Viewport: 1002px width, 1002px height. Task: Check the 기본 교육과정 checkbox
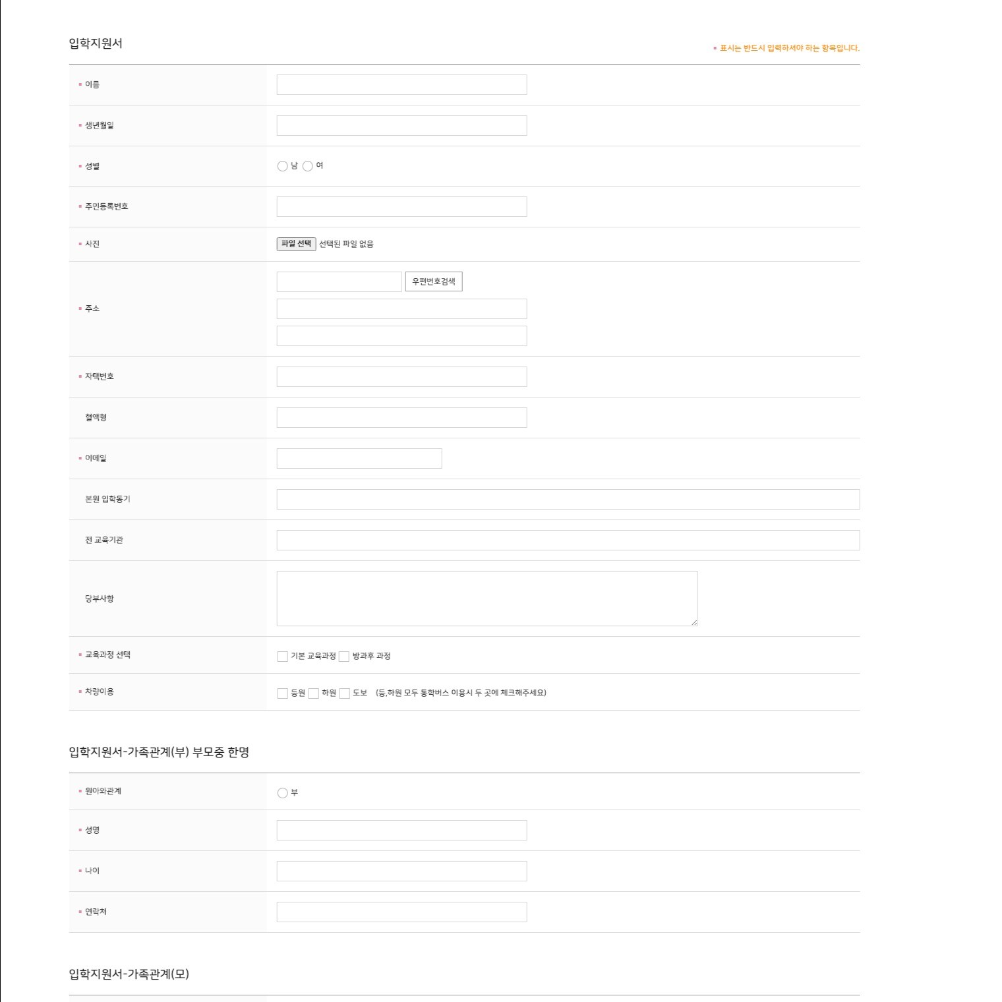(x=282, y=657)
